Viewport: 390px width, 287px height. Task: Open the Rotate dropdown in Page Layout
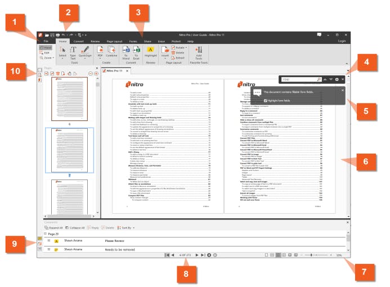(x=179, y=47)
